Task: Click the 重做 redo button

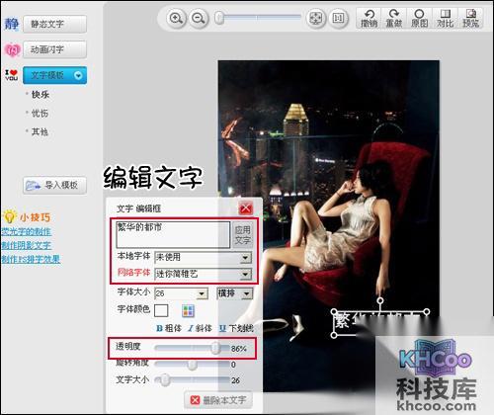Action: (394, 18)
